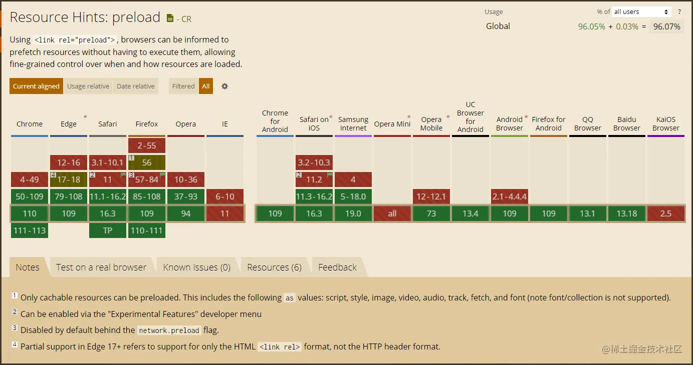The width and height of the screenshot is (693, 365).
Task: Click note 4 marker on Edge 17-18
Action: [x=53, y=175]
